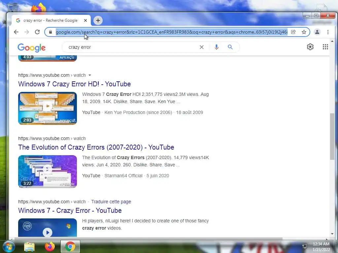This screenshot has width=338, height=253.
Task: Click the horizontal scrollbar at page bottom
Action: click(149, 239)
